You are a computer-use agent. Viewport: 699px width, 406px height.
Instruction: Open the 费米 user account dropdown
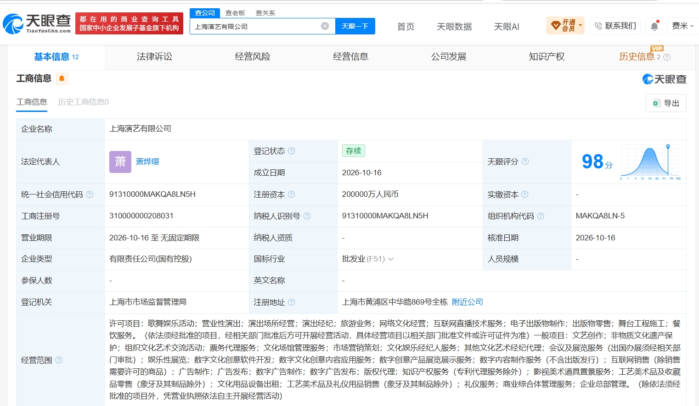[682, 26]
